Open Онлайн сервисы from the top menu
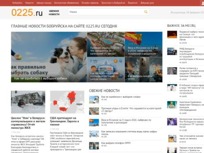 (90, 3)
